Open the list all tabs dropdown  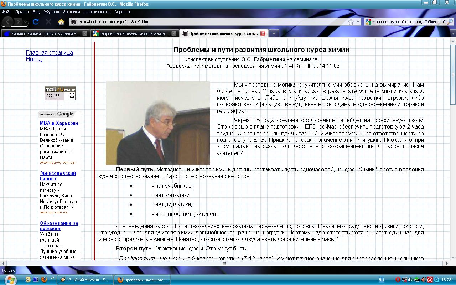coord(452,33)
